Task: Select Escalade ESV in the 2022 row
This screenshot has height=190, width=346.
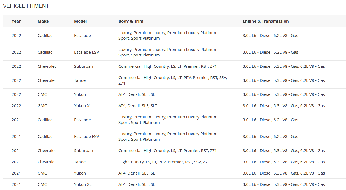Action: 86,52
